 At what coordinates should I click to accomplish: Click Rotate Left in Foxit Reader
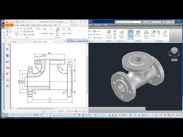29,32
